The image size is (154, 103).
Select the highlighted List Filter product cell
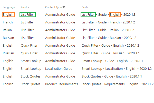click(27, 15)
